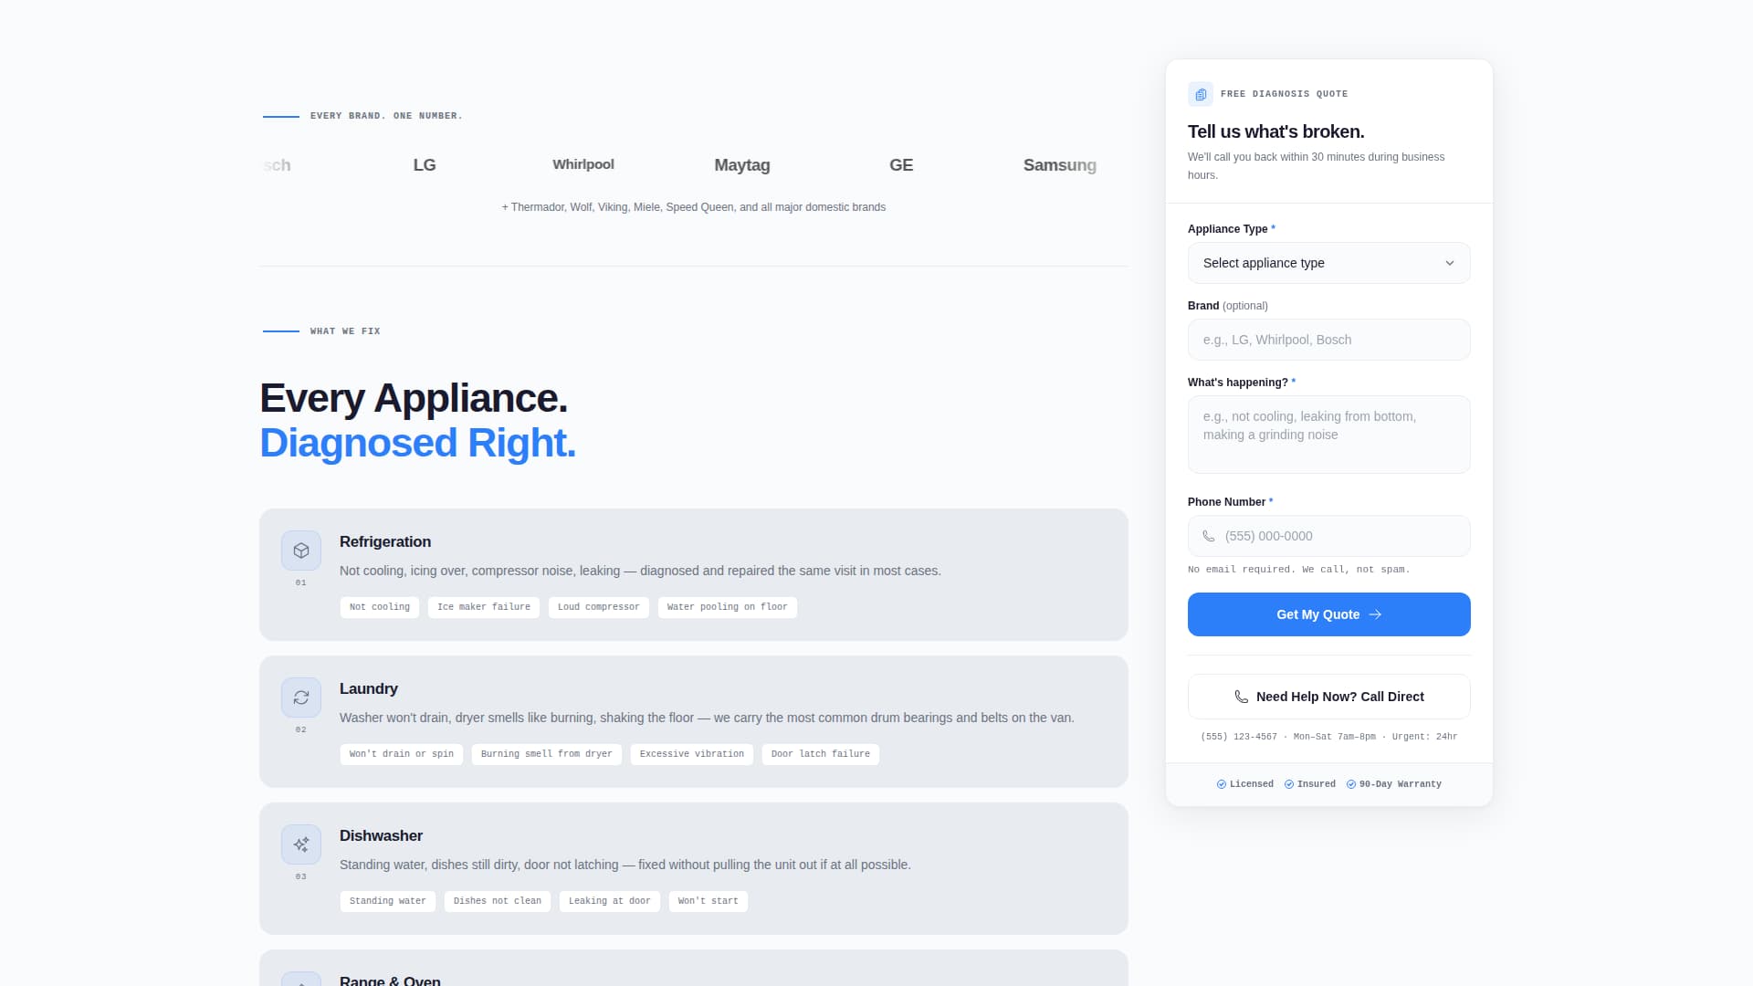Click the phone icon on Call Direct button

coord(1242,697)
